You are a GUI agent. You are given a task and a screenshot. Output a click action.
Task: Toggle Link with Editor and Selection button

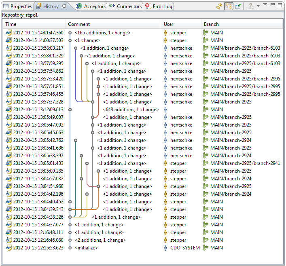point(229,6)
